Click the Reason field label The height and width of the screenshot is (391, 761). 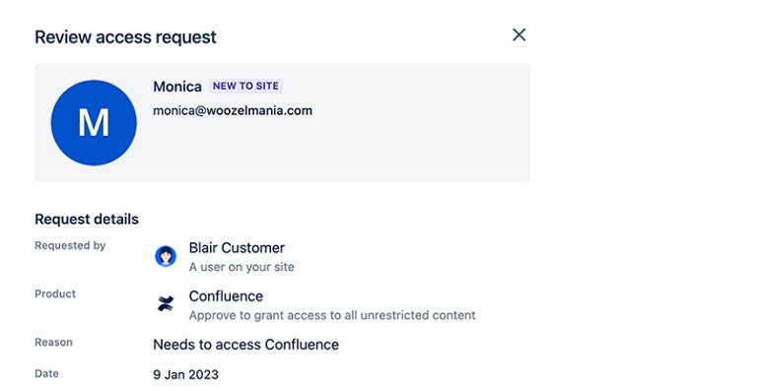tap(53, 343)
